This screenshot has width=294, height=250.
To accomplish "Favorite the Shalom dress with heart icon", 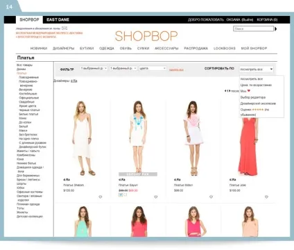I will pyautogui.click(x=101, y=197).
